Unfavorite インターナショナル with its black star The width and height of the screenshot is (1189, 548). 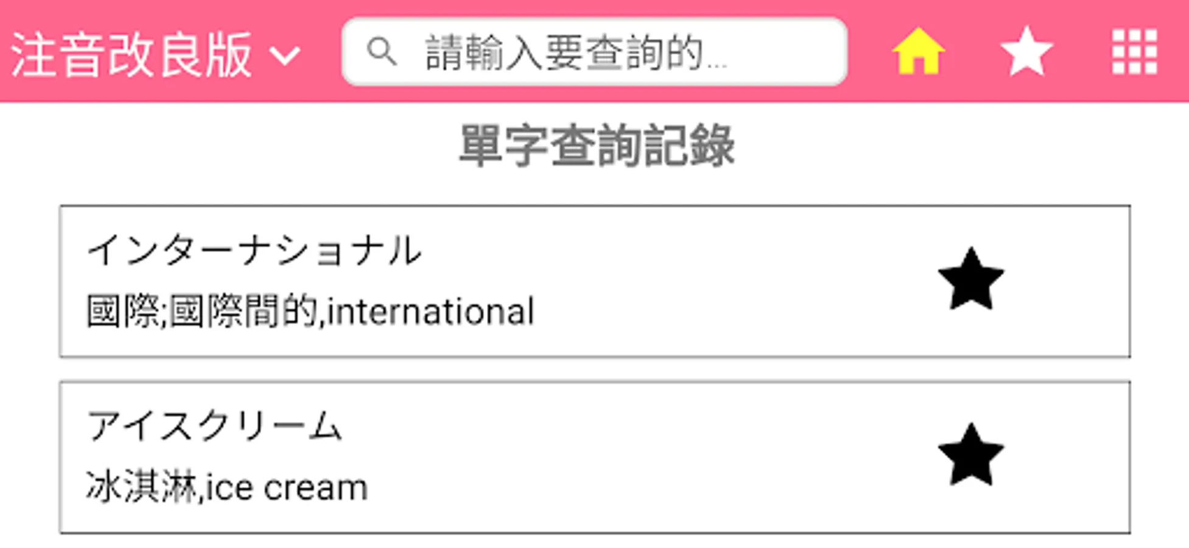(x=970, y=280)
